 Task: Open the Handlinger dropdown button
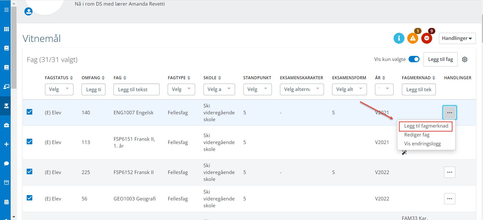click(457, 38)
